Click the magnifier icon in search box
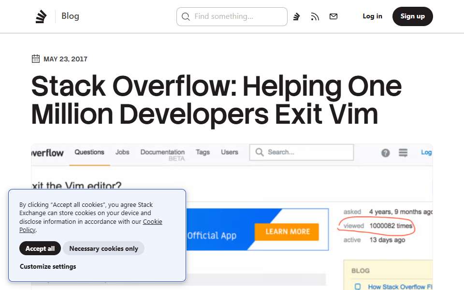 [x=186, y=16]
